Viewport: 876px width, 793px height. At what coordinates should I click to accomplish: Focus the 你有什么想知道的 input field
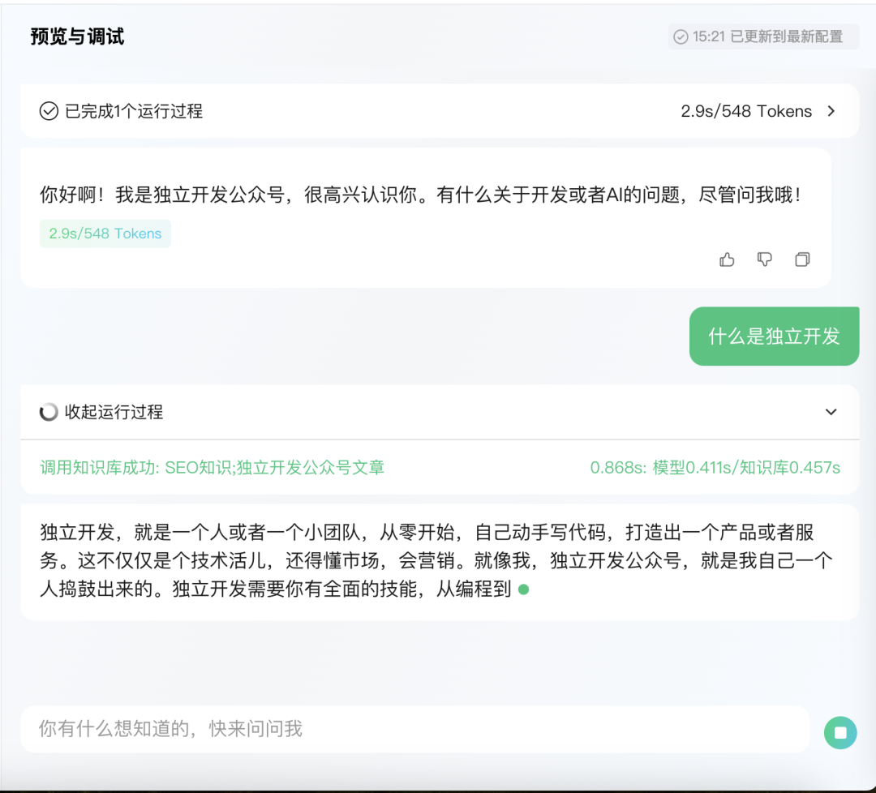(x=414, y=729)
